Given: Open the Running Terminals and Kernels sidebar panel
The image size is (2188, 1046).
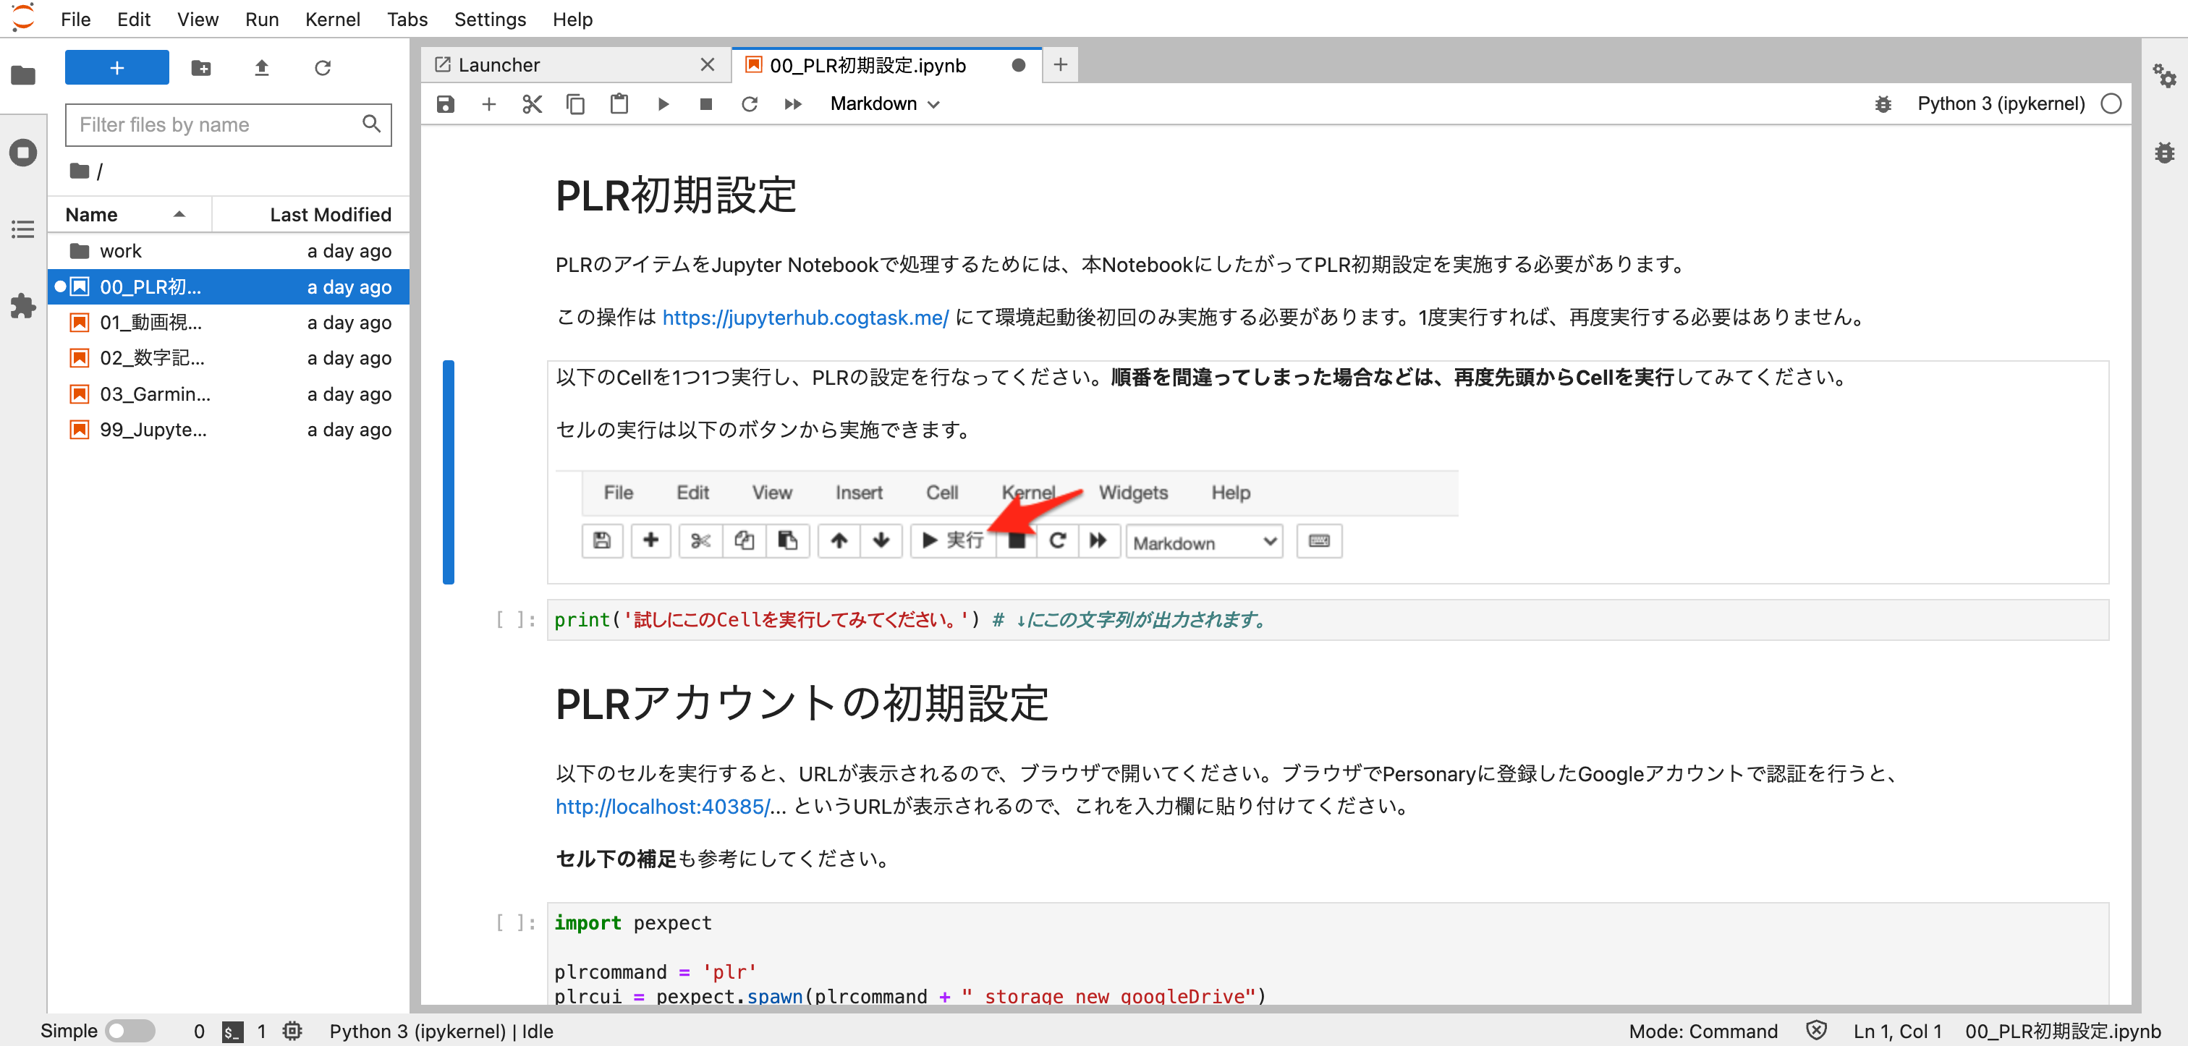Looking at the screenshot, I should click(23, 153).
